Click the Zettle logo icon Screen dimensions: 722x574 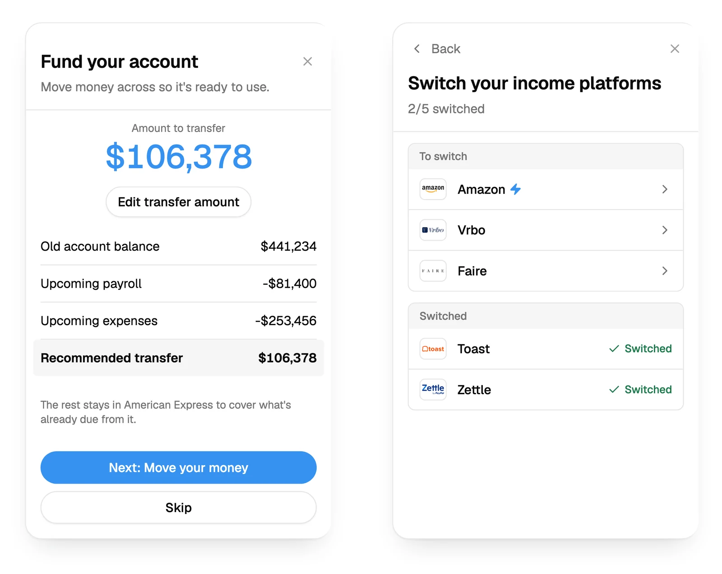[x=433, y=389]
